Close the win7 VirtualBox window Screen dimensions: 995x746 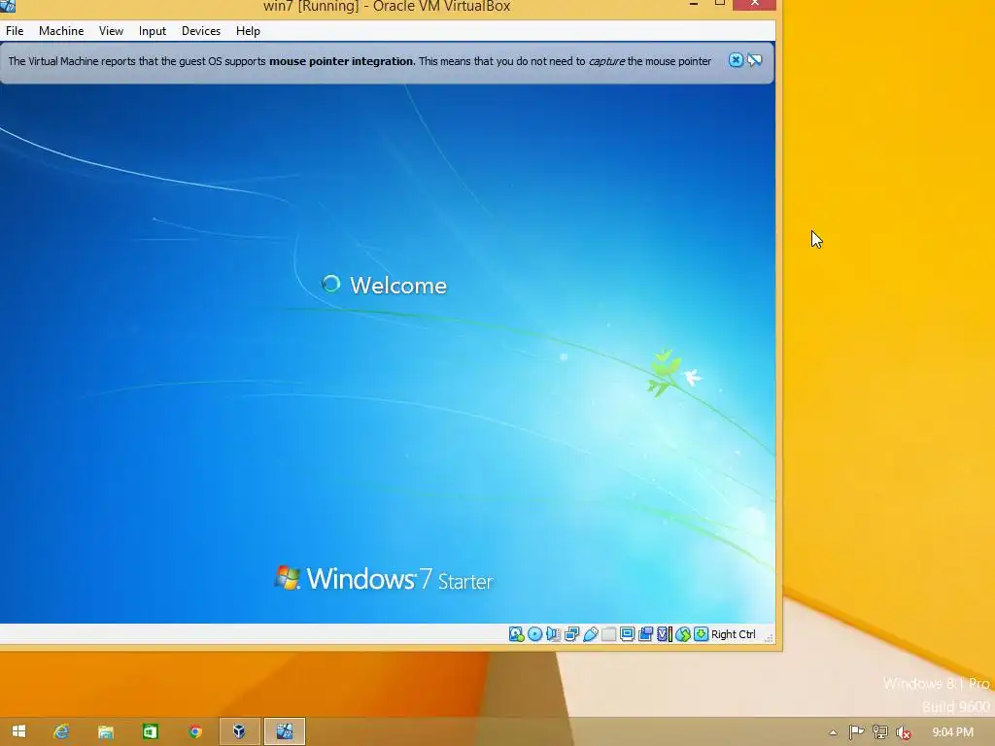click(x=754, y=4)
